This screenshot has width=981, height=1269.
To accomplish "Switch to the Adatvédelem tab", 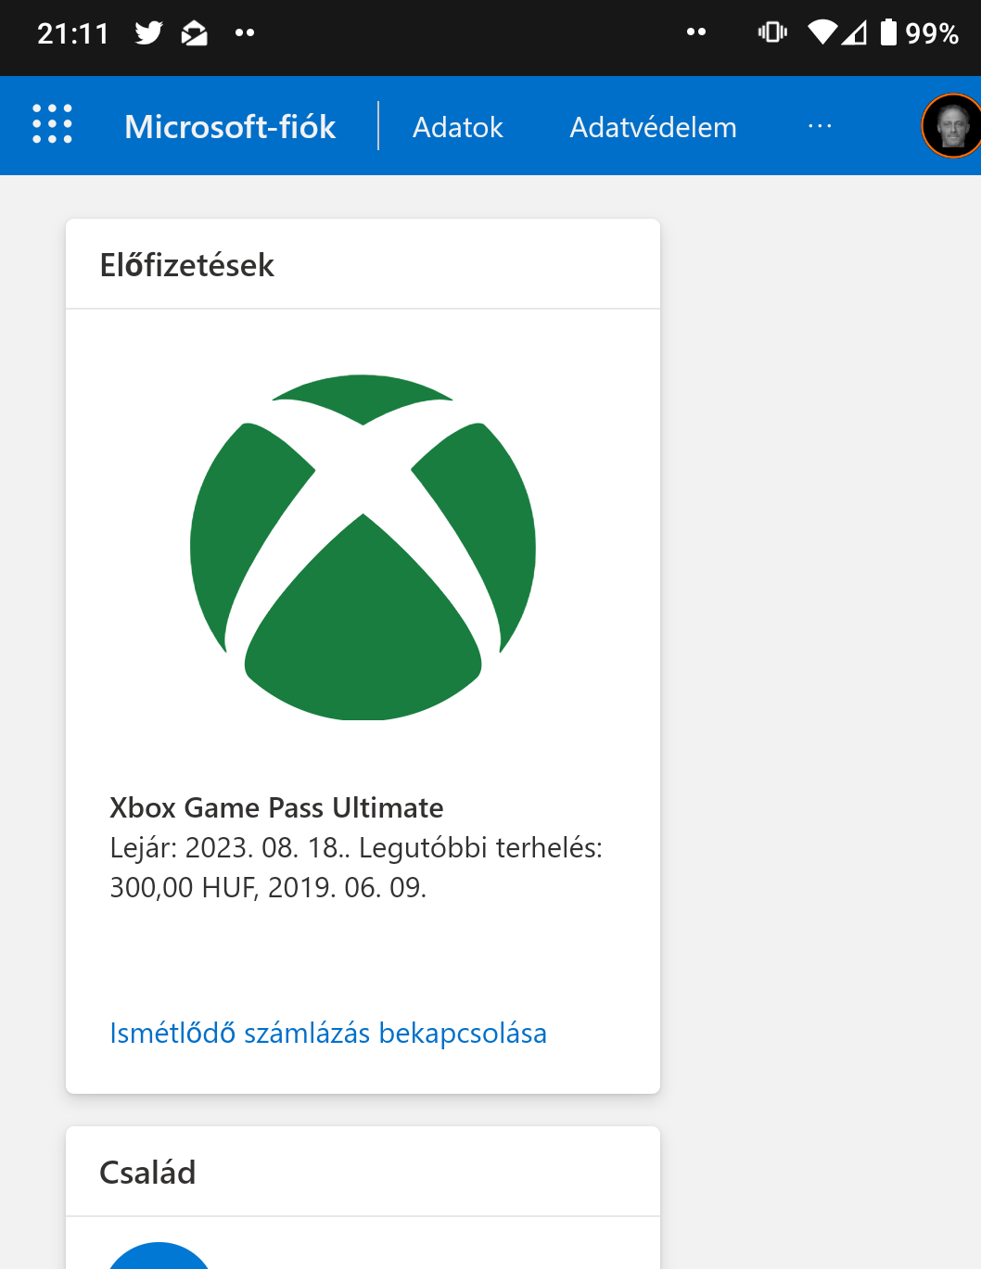I will pyautogui.click(x=653, y=127).
